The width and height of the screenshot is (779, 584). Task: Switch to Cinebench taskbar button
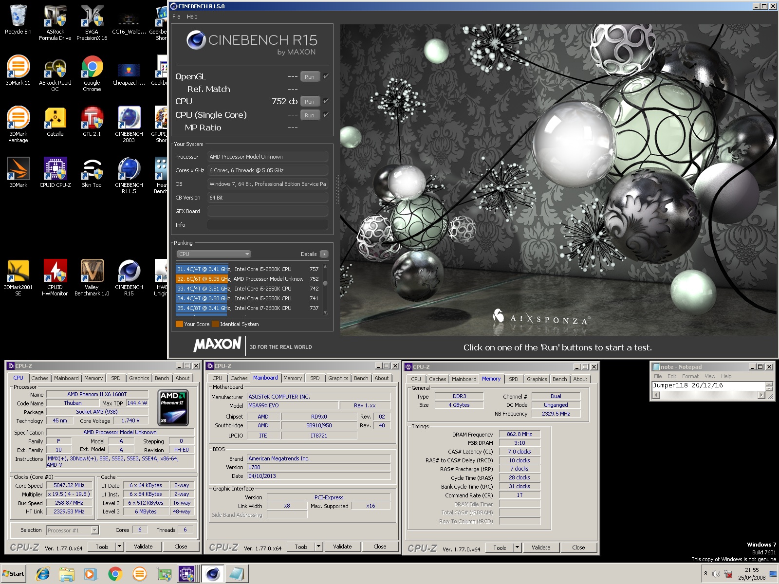click(x=213, y=574)
